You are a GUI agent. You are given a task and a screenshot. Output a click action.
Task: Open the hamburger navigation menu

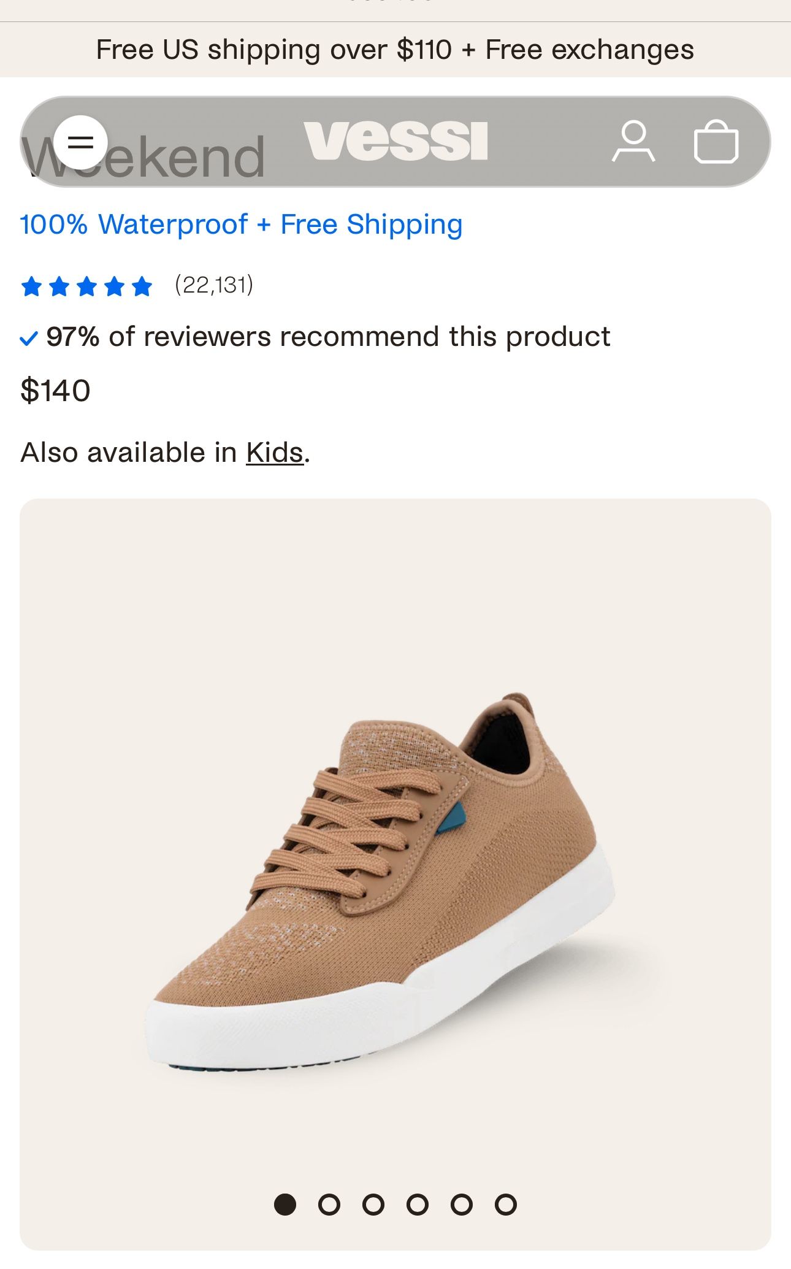(80, 142)
